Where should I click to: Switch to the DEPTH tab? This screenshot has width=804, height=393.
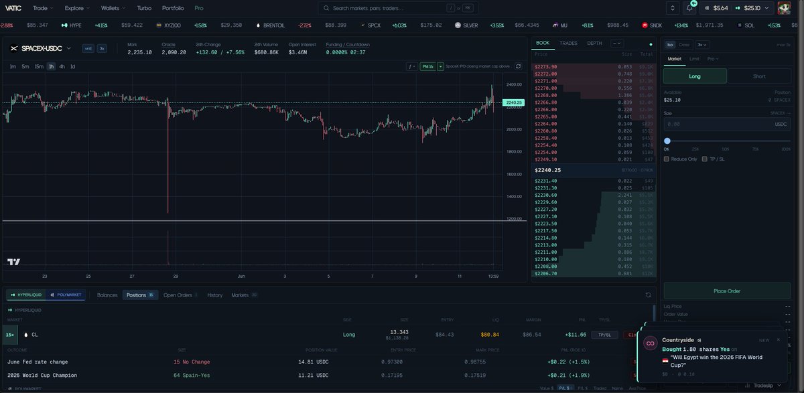[594, 43]
